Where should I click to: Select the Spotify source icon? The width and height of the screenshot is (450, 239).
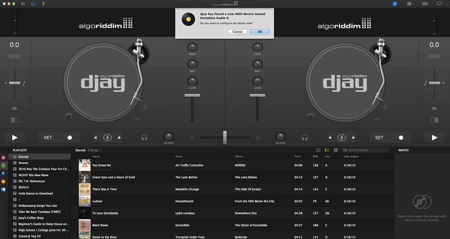(3, 165)
